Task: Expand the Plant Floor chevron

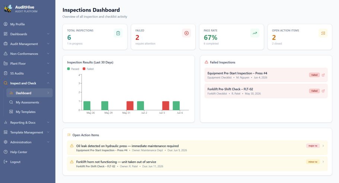Action: (48, 63)
